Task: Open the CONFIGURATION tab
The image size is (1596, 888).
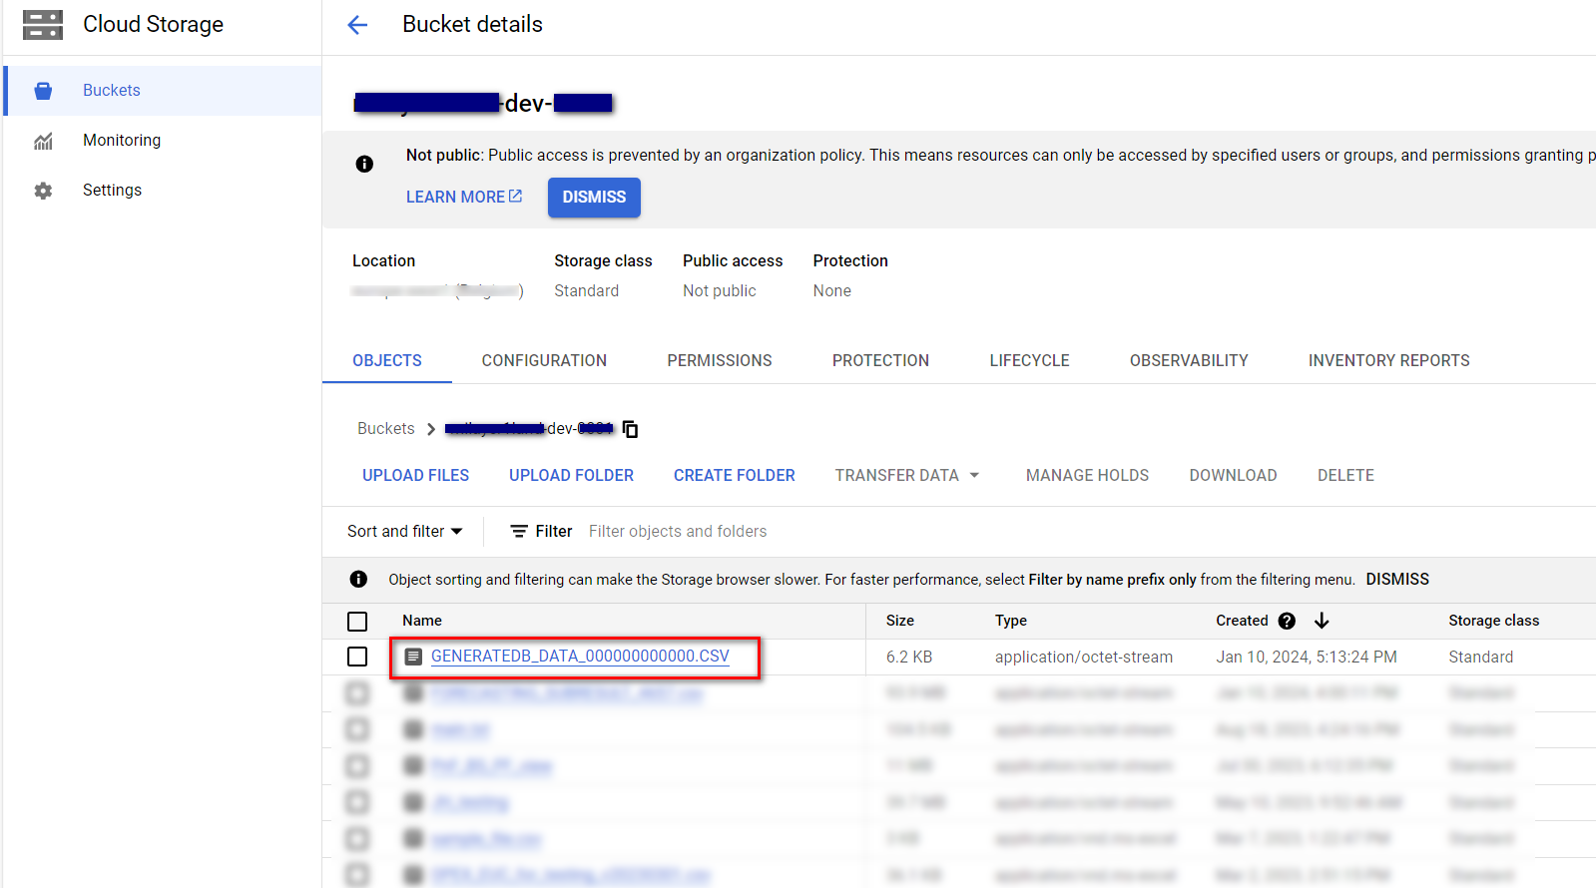Action: [x=544, y=361]
